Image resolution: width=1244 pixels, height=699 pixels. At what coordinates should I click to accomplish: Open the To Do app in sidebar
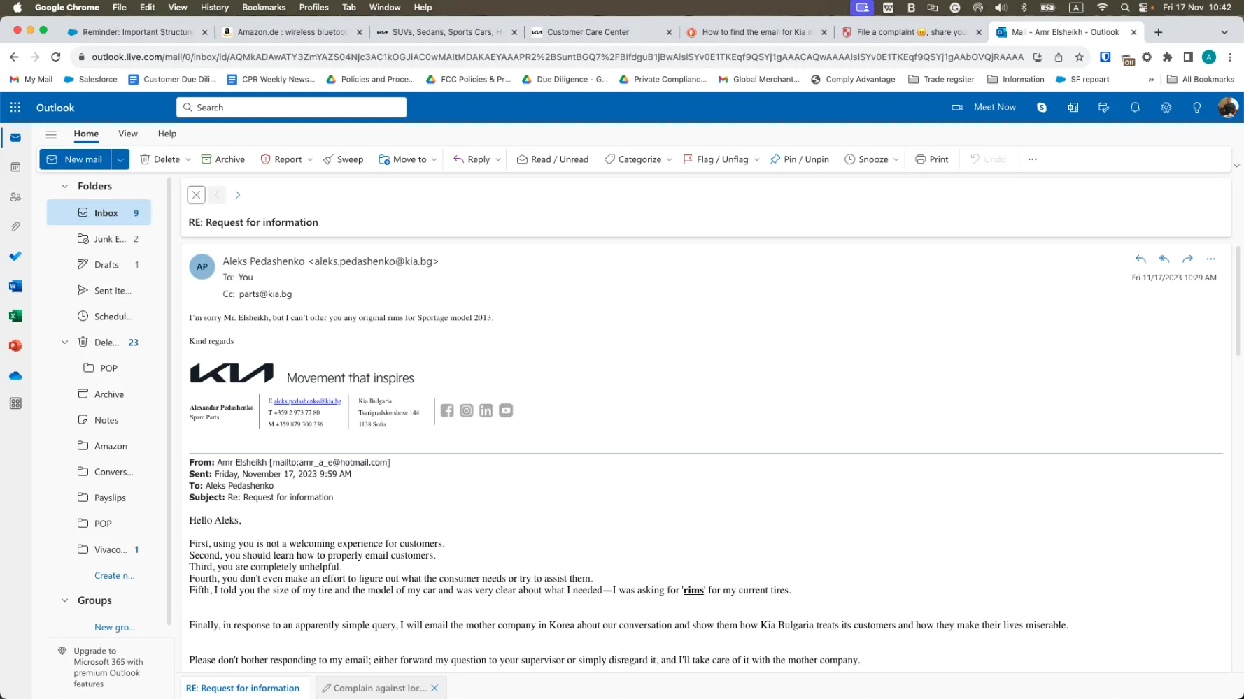(x=15, y=256)
